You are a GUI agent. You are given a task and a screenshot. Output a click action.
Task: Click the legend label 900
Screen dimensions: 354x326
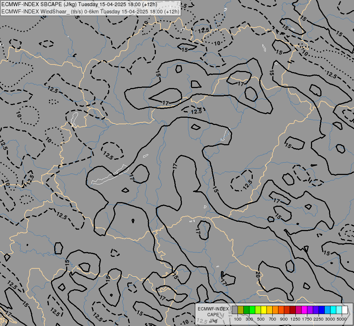(284, 319)
